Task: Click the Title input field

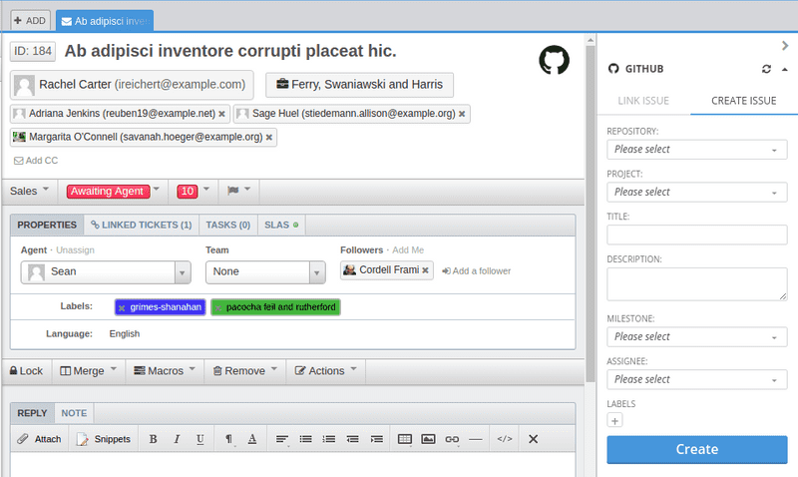Action: pyautogui.click(x=696, y=235)
